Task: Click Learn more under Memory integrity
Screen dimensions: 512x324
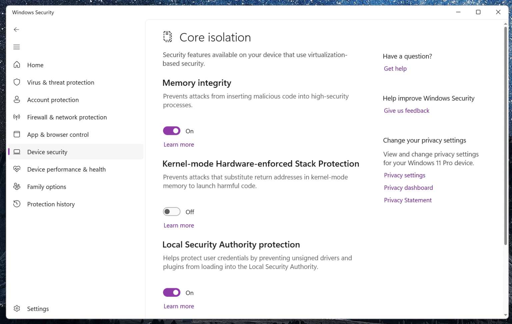Action: point(179,144)
